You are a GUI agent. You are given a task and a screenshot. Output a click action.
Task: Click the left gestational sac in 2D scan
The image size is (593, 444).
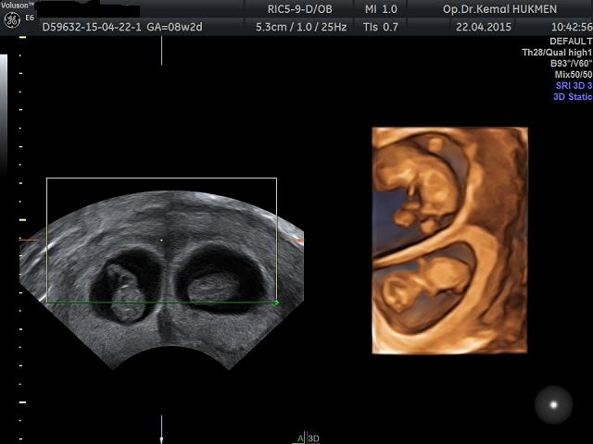click(126, 286)
